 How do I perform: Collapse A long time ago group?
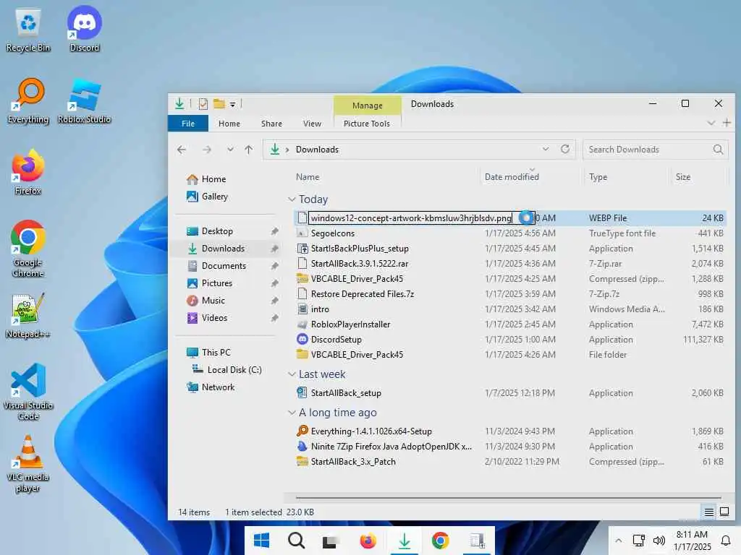click(292, 413)
